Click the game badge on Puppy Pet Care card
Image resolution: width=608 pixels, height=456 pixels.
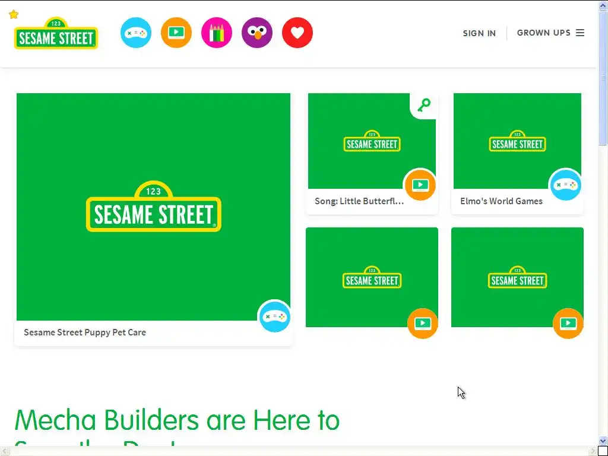274,317
